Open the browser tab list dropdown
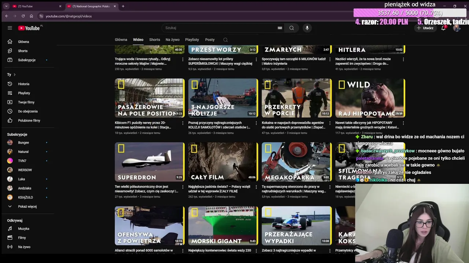 [x=6, y=6]
